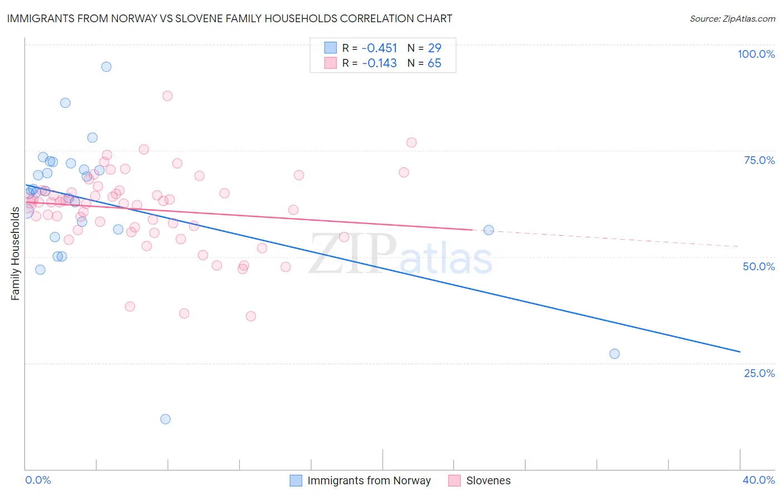Screen dimensions: 782x496
Task: Click the lowest blue point below 25%
Action: pos(165,419)
